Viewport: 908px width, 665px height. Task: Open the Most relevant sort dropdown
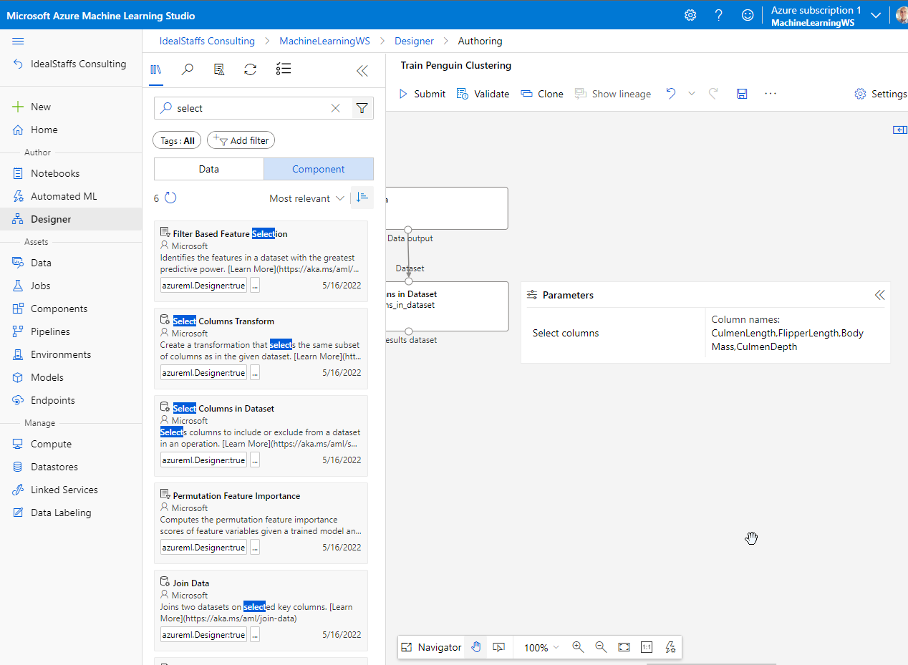[306, 198]
